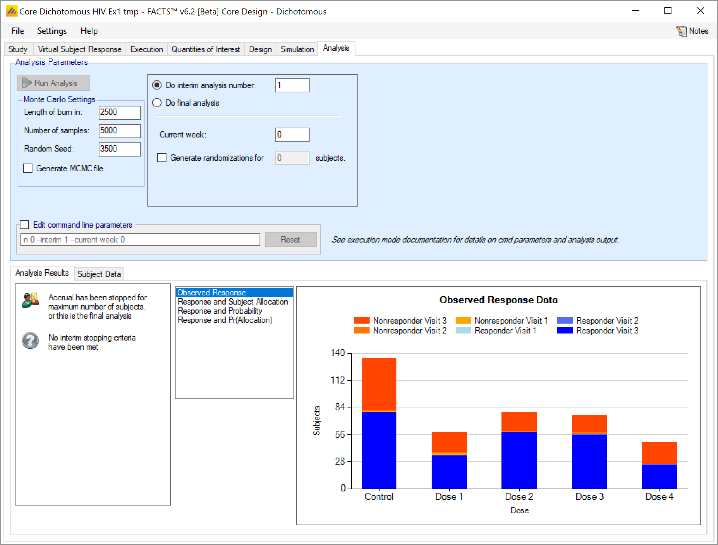Select Response and Probability list item

(220, 311)
